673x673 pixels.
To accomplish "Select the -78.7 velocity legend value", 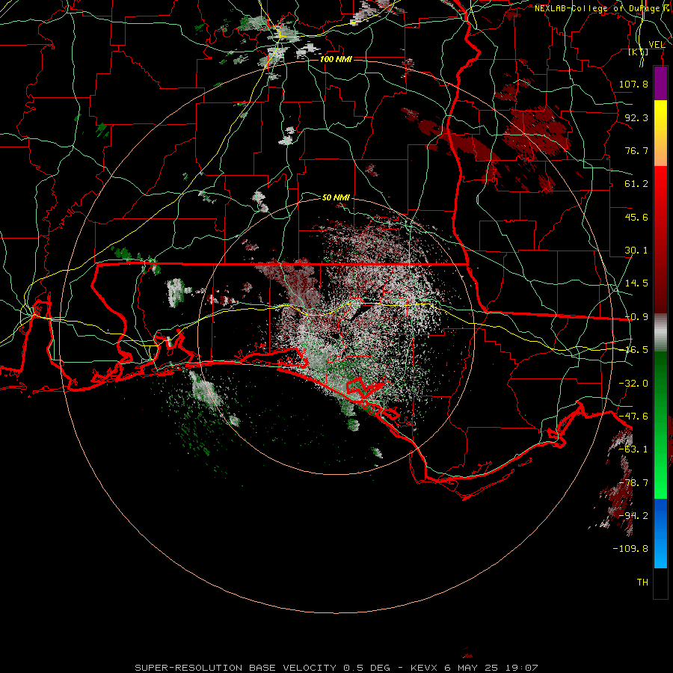I will coord(633,483).
